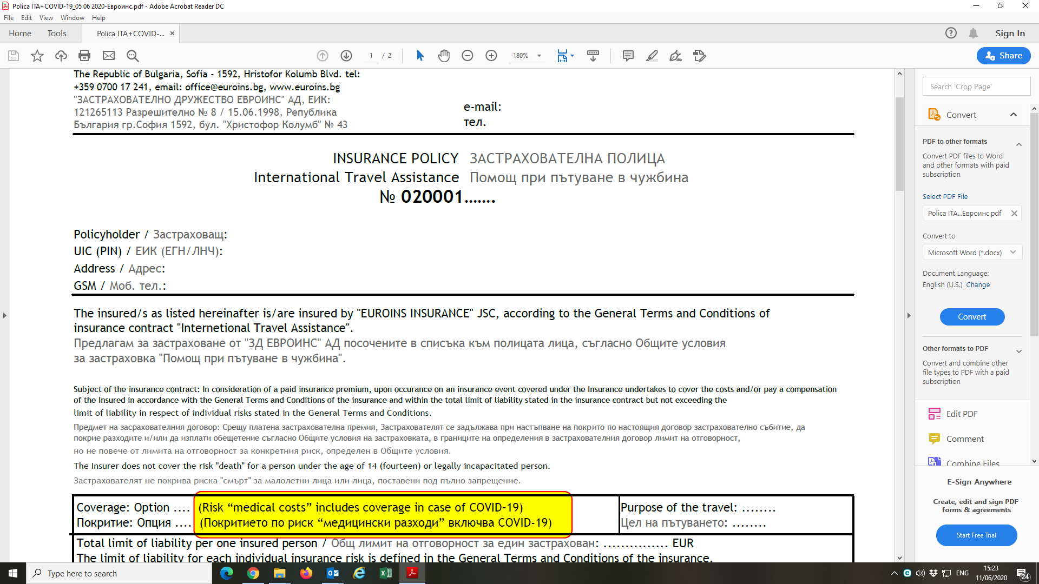Open the Fill & Sign tool
This screenshot has height=584, width=1039.
(675, 56)
